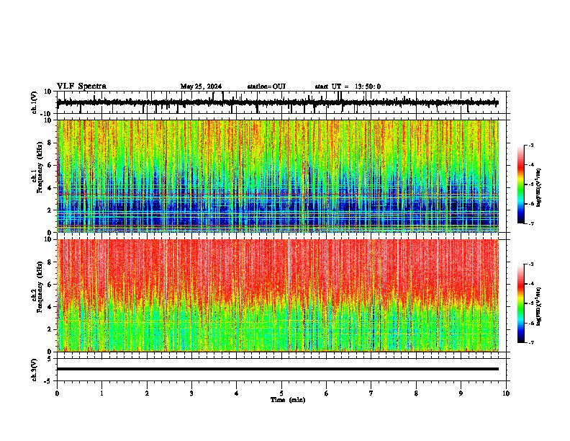Click time axis tick label '0'
Viewport: 570px width, 441px height.
[57, 393]
